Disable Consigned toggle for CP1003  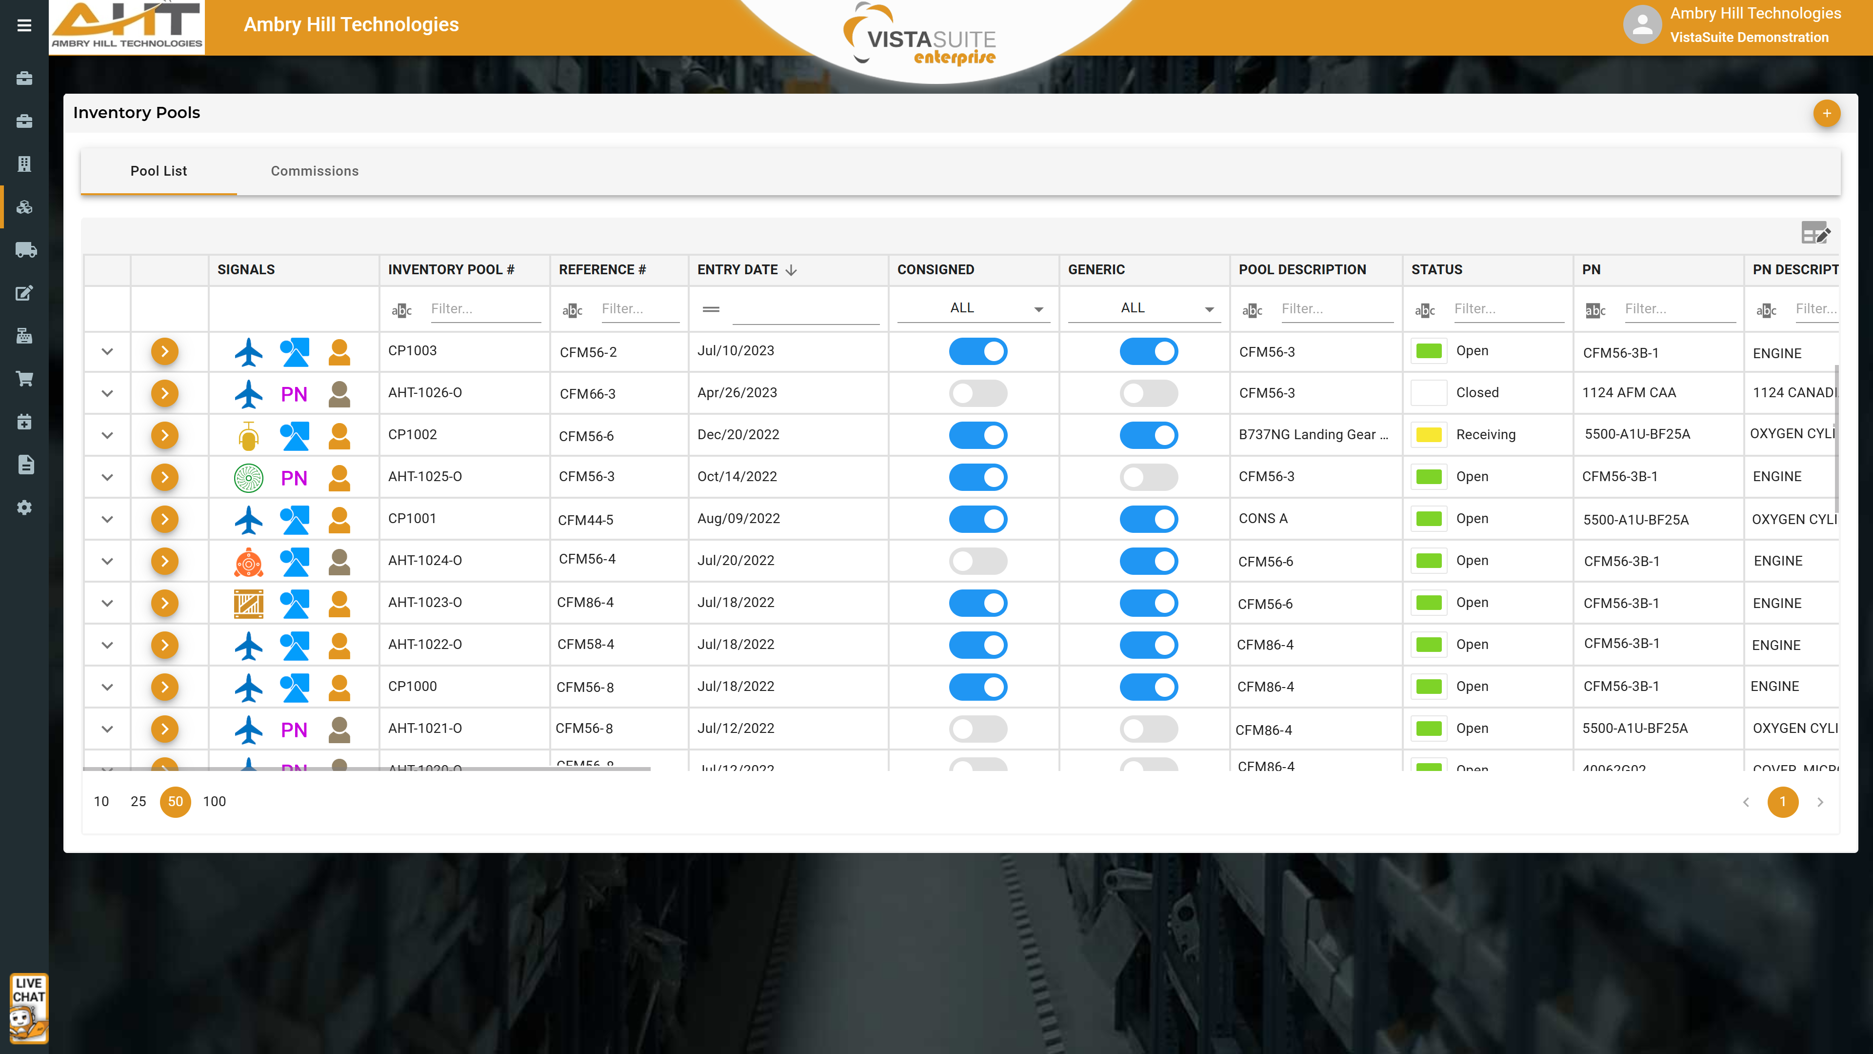coord(978,352)
